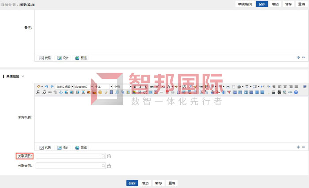The image size is (309, 188).
Task: Click the bold B formatting icon
Action: 135,86
